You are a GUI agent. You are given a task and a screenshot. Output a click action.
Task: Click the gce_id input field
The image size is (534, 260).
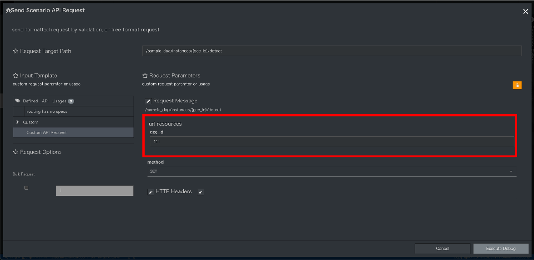pos(332,142)
